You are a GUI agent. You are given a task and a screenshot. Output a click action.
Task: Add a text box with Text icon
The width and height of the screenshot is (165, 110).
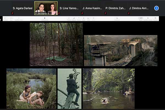tap(79, 18)
